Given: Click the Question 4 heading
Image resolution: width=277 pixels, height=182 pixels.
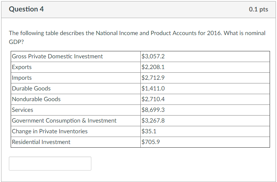Looking at the screenshot, I should coord(26,9).
